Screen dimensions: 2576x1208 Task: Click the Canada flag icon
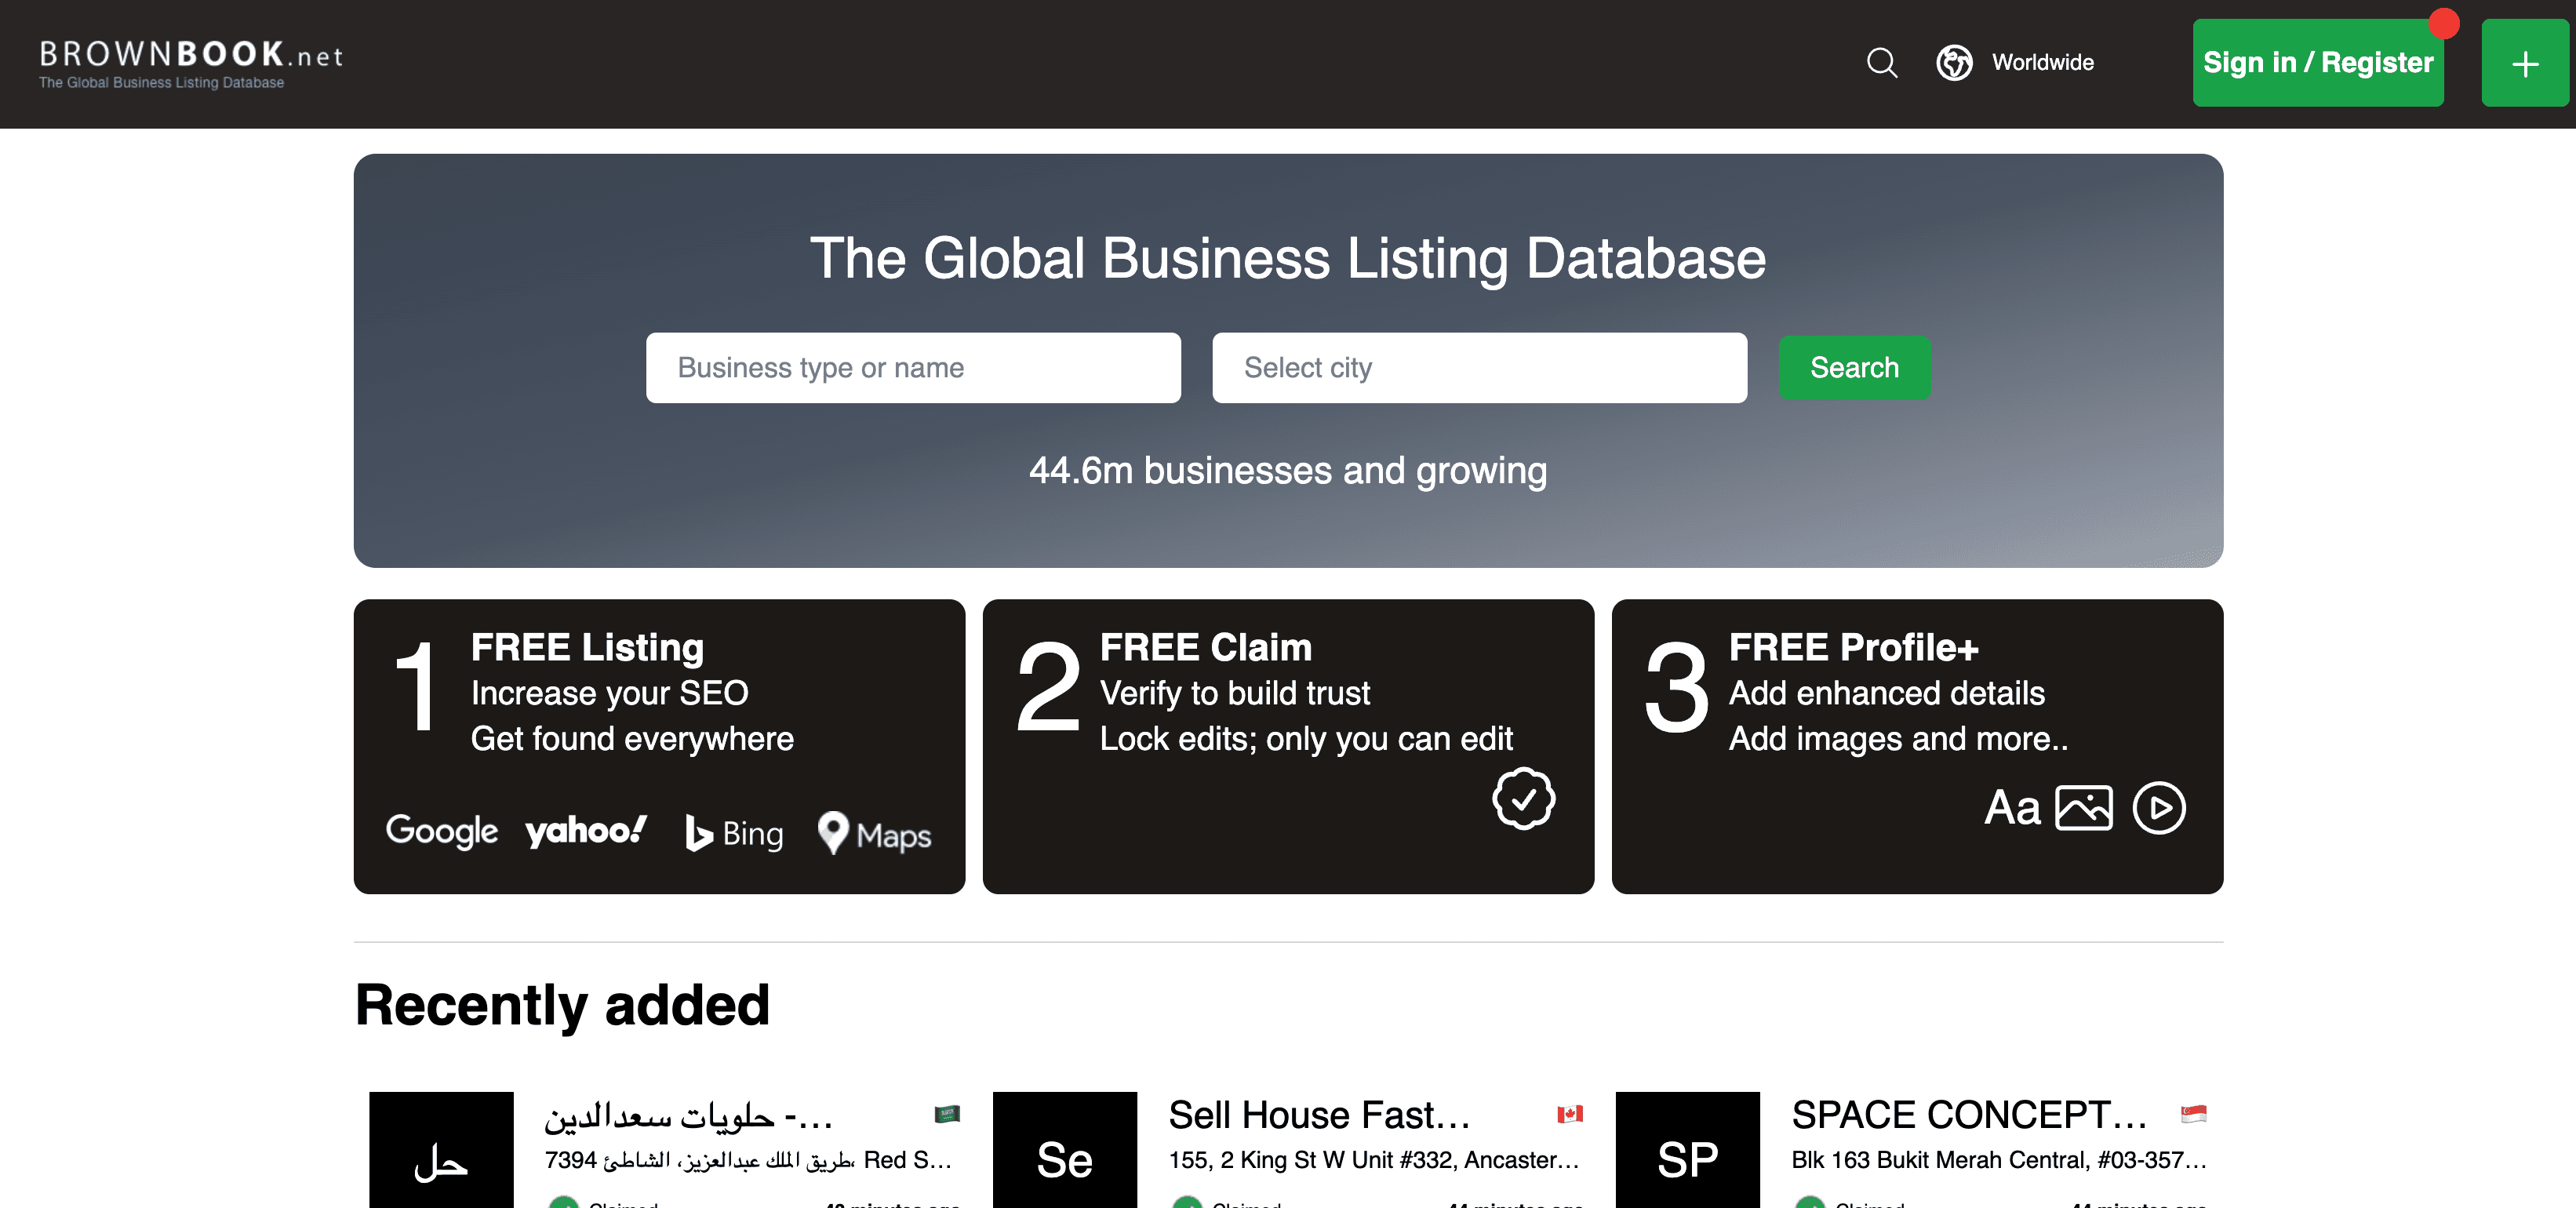[x=1569, y=1113]
